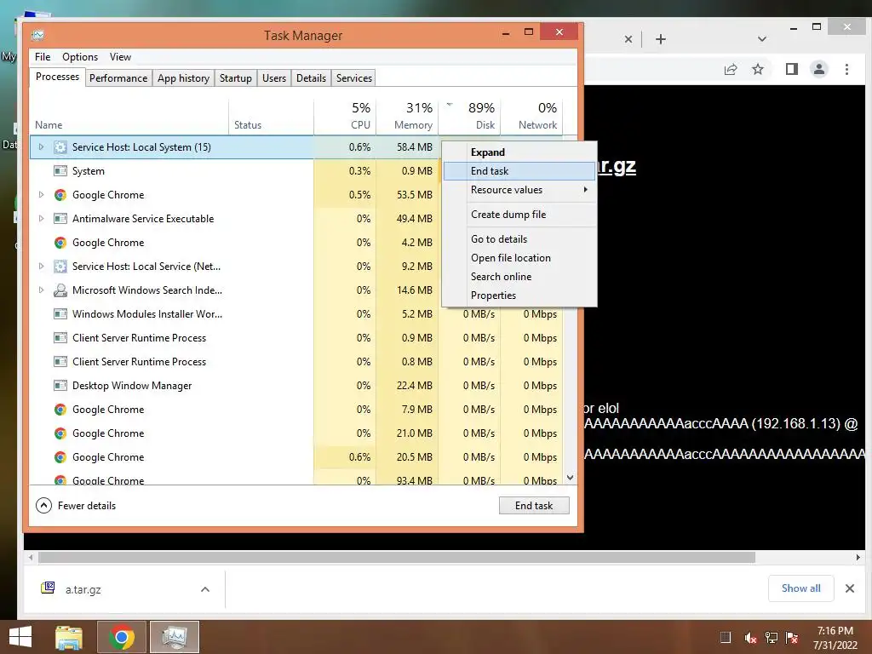872x654 pixels.
Task: Close the current Chrome tab
Action: [628, 39]
